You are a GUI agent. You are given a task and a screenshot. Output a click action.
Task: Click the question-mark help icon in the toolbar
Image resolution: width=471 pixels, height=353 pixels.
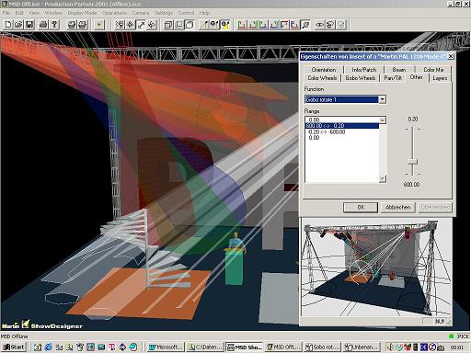(x=54, y=25)
